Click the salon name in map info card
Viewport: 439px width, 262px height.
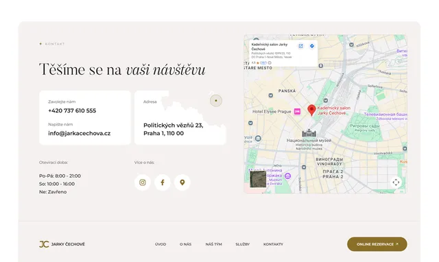coord(270,47)
